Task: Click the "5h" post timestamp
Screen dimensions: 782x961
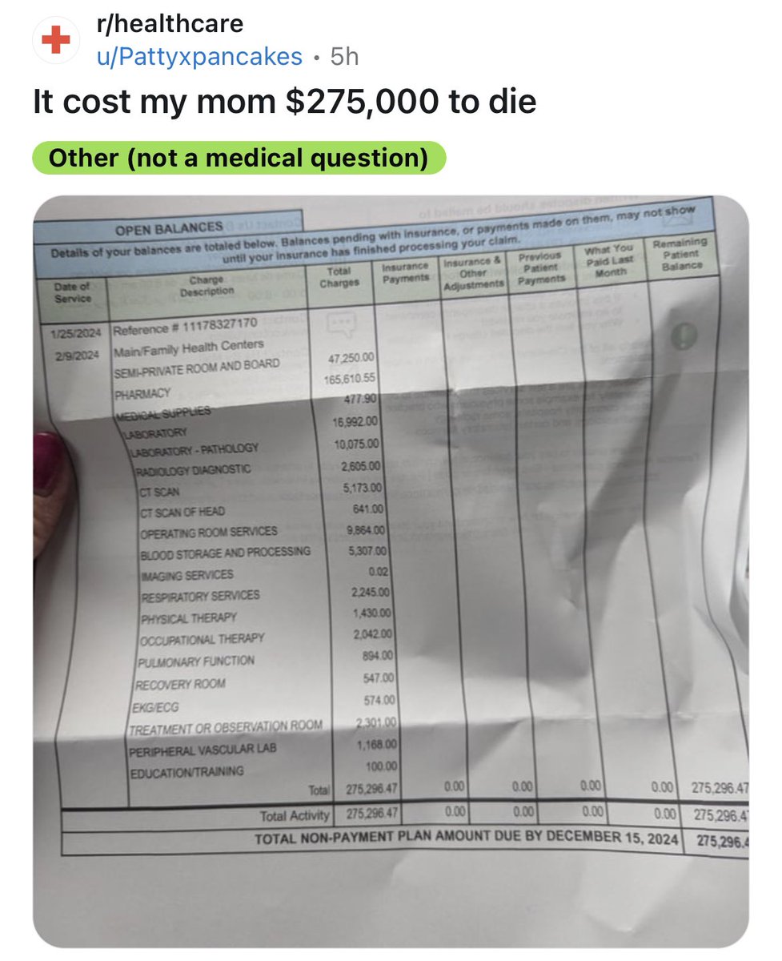Action: point(345,56)
